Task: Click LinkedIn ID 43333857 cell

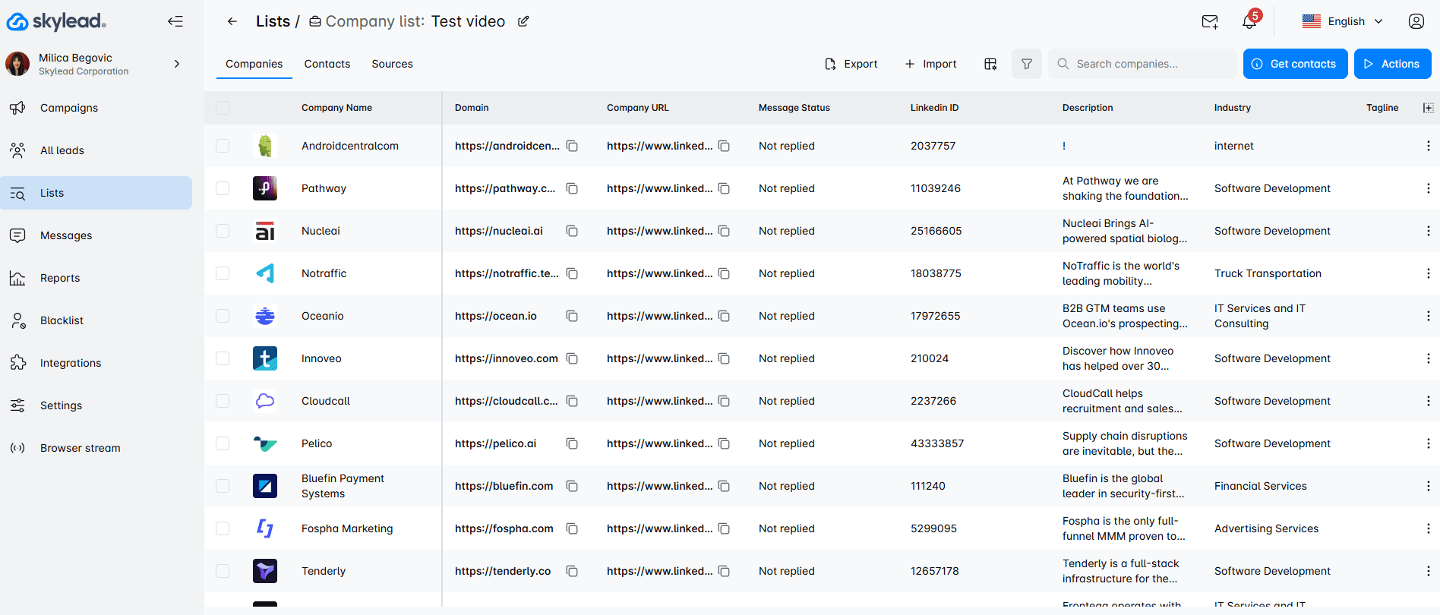Action: pyautogui.click(x=937, y=443)
